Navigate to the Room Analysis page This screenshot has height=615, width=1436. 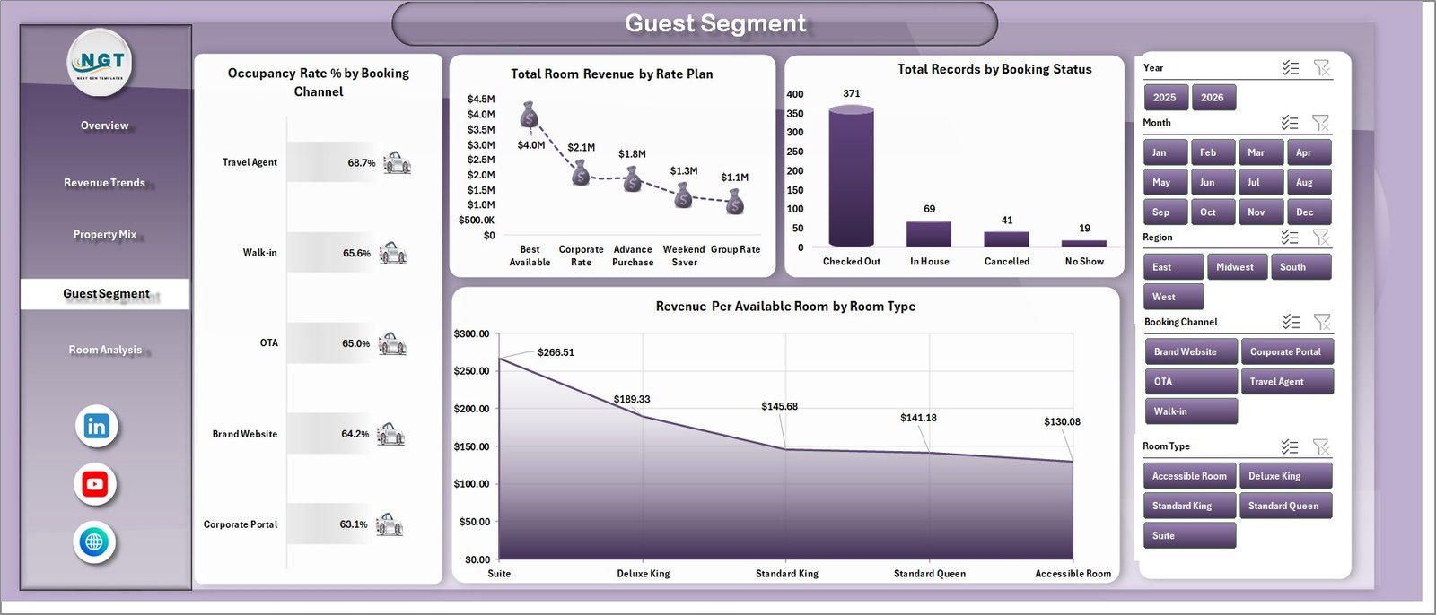[105, 350]
